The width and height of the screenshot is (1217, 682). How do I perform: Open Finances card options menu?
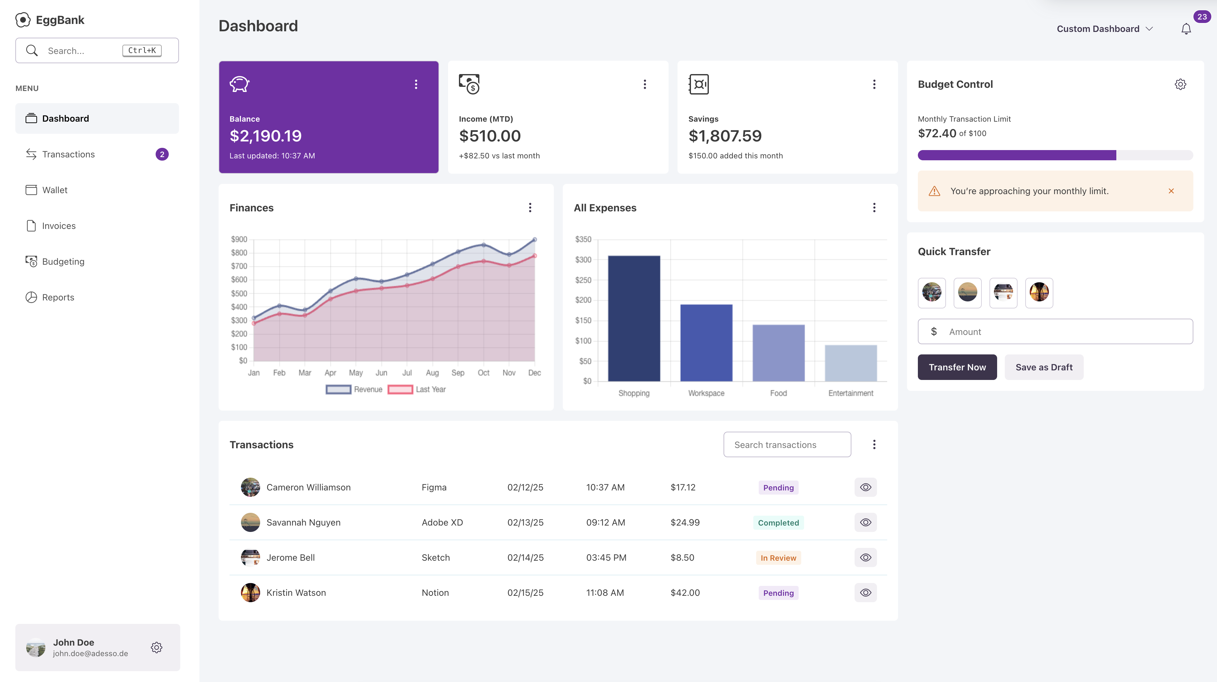pos(530,208)
